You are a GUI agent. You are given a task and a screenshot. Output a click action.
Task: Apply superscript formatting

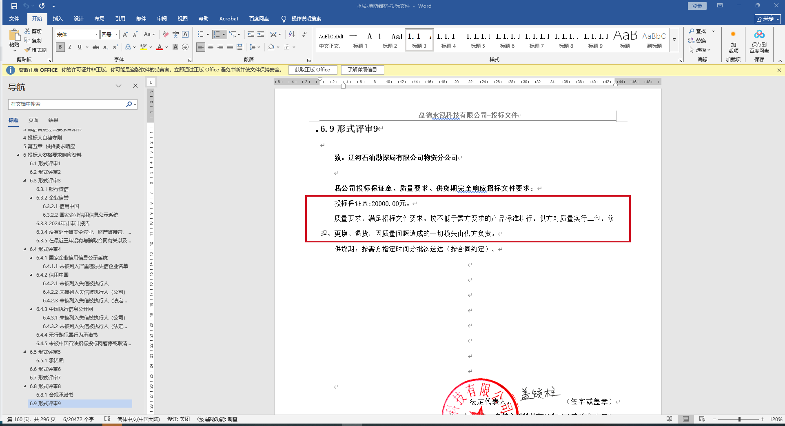coord(115,47)
